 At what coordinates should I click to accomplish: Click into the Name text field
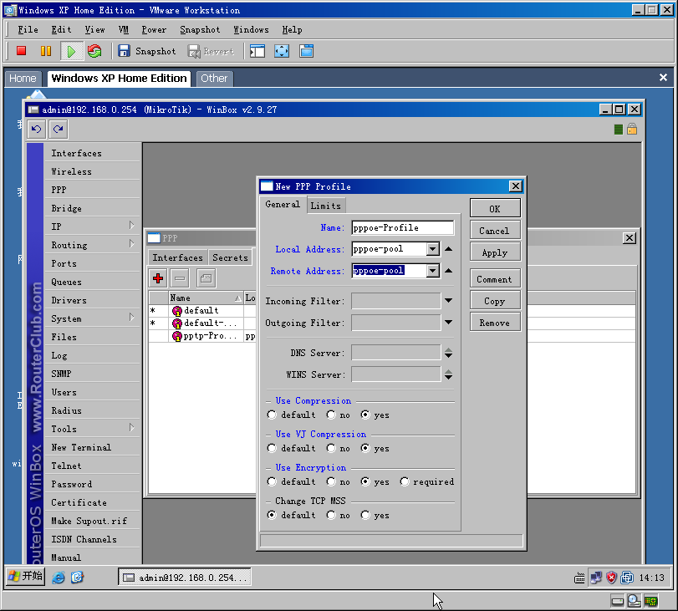point(403,228)
